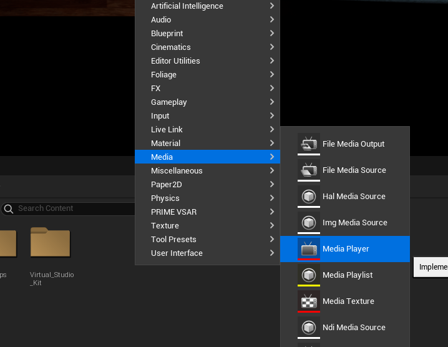The height and width of the screenshot is (347, 448).
Task: Click the File Media Output icon
Action: [x=308, y=144]
